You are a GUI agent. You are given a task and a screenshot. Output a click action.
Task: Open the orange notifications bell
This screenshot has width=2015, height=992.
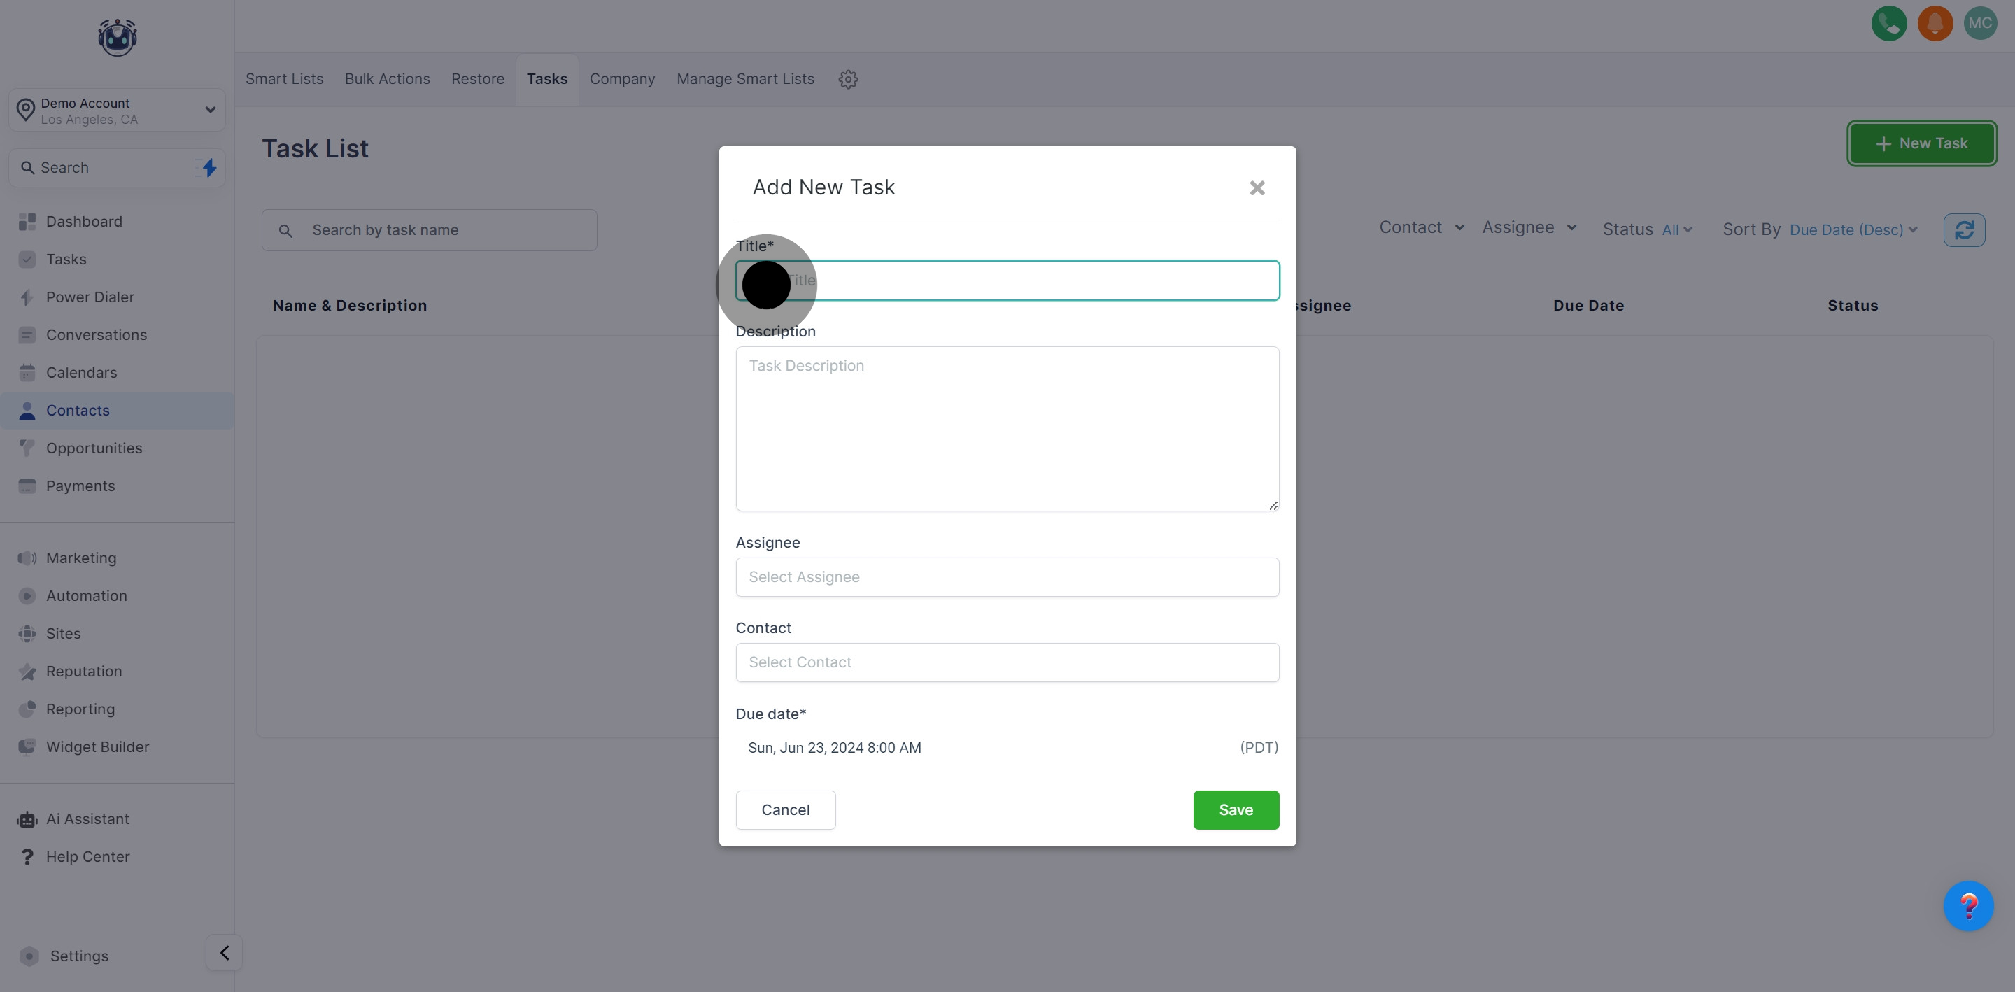point(1935,24)
